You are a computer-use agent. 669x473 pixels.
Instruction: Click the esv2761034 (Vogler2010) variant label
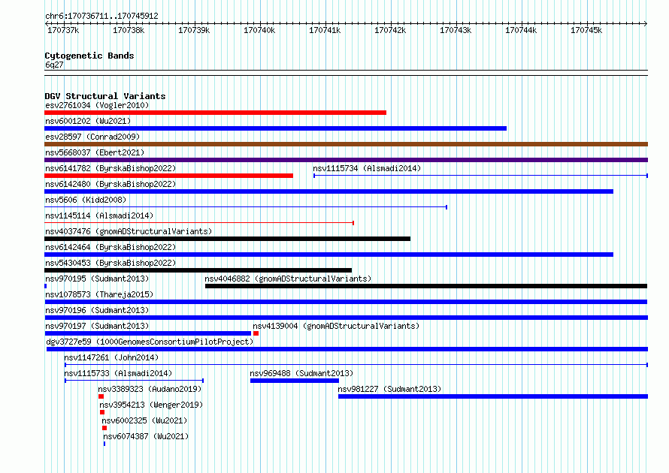(97, 105)
